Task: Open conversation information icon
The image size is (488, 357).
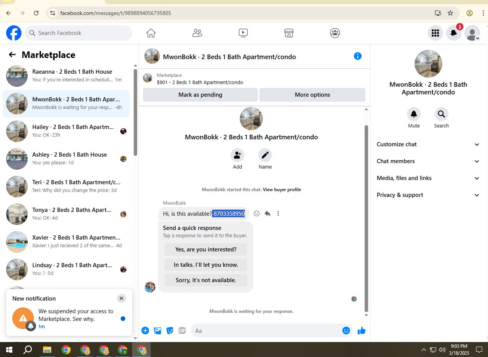Action: [x=358, y=56]
